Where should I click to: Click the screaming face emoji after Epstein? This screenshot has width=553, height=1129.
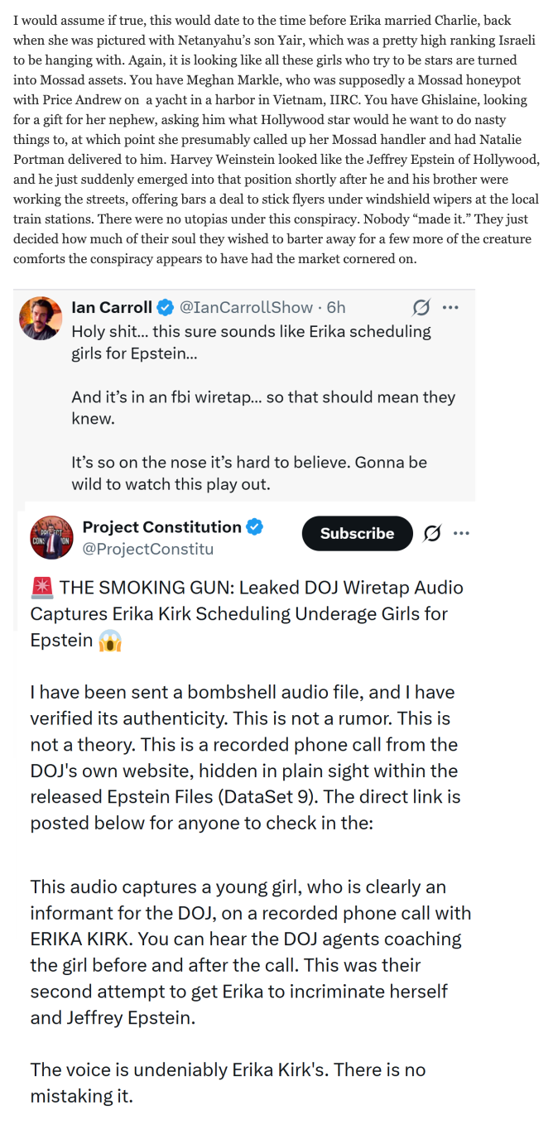click(109, 641)
